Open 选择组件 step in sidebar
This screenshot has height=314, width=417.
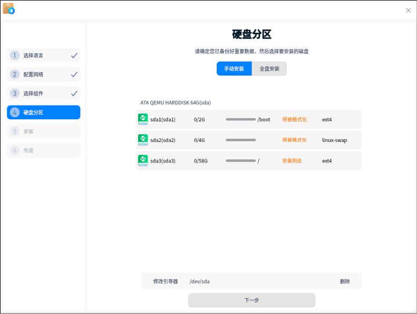33,93
